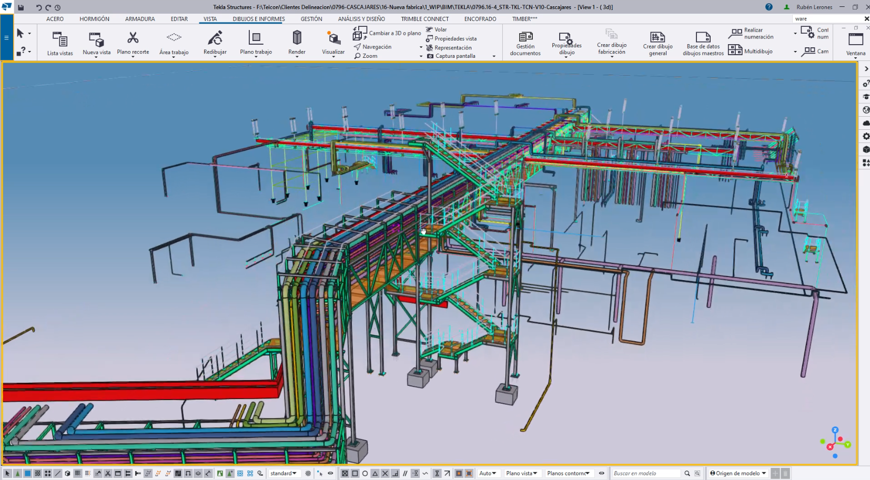Image resolution: width=870 pixels, height=480 pixels.
Task: Open the Plano vista dropdown
Action: pyautogui.click(x=521, y=473)
